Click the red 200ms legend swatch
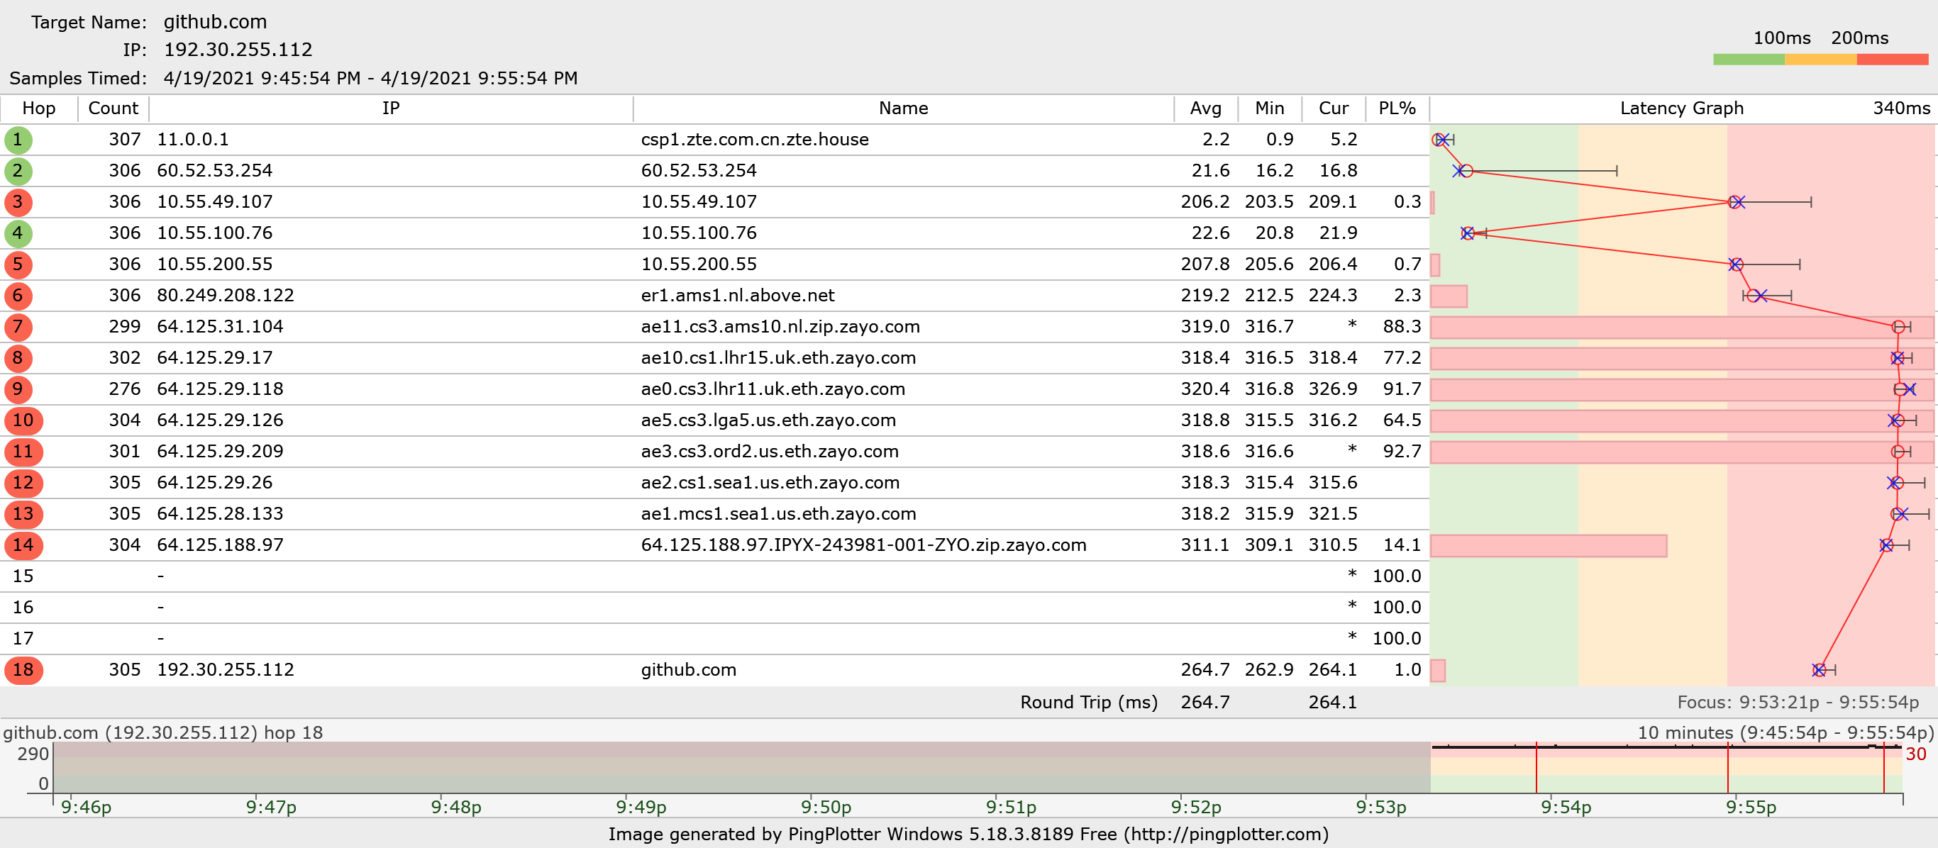Screen dimensions: 1938x848 [1892, 60]
